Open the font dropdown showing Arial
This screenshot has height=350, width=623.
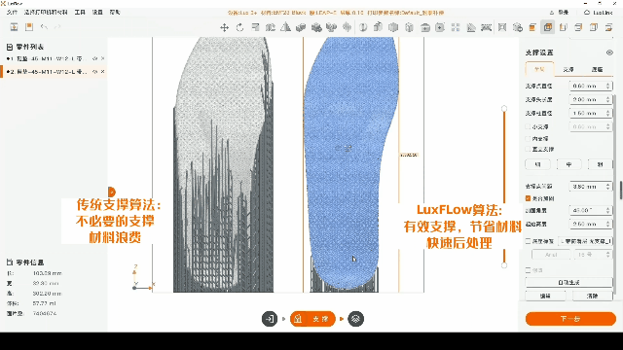[x=551, y=255]
